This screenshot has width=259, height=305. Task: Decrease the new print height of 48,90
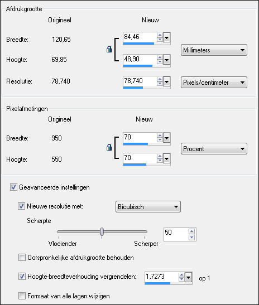click(x=160, y=61)
